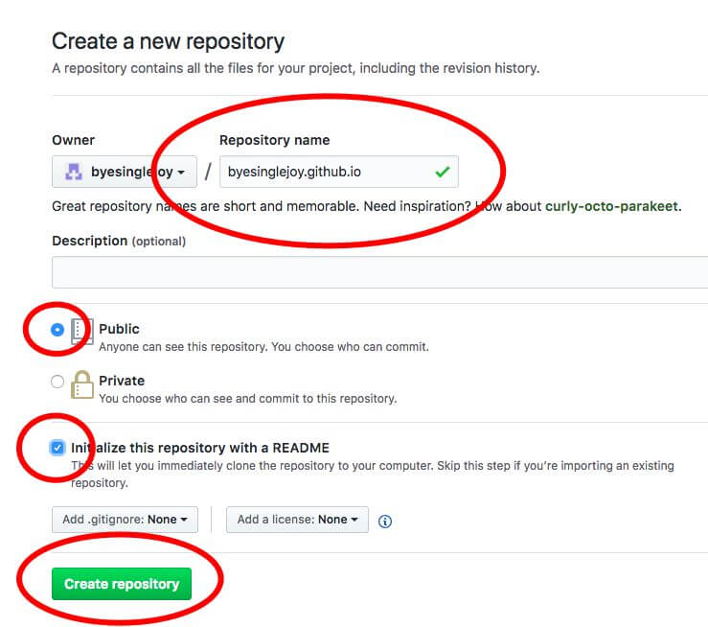The height and width of the screenshot is (627, 708).
Task: Expand the Add .gitignore dropdown
Action: [x=124, y=520]
